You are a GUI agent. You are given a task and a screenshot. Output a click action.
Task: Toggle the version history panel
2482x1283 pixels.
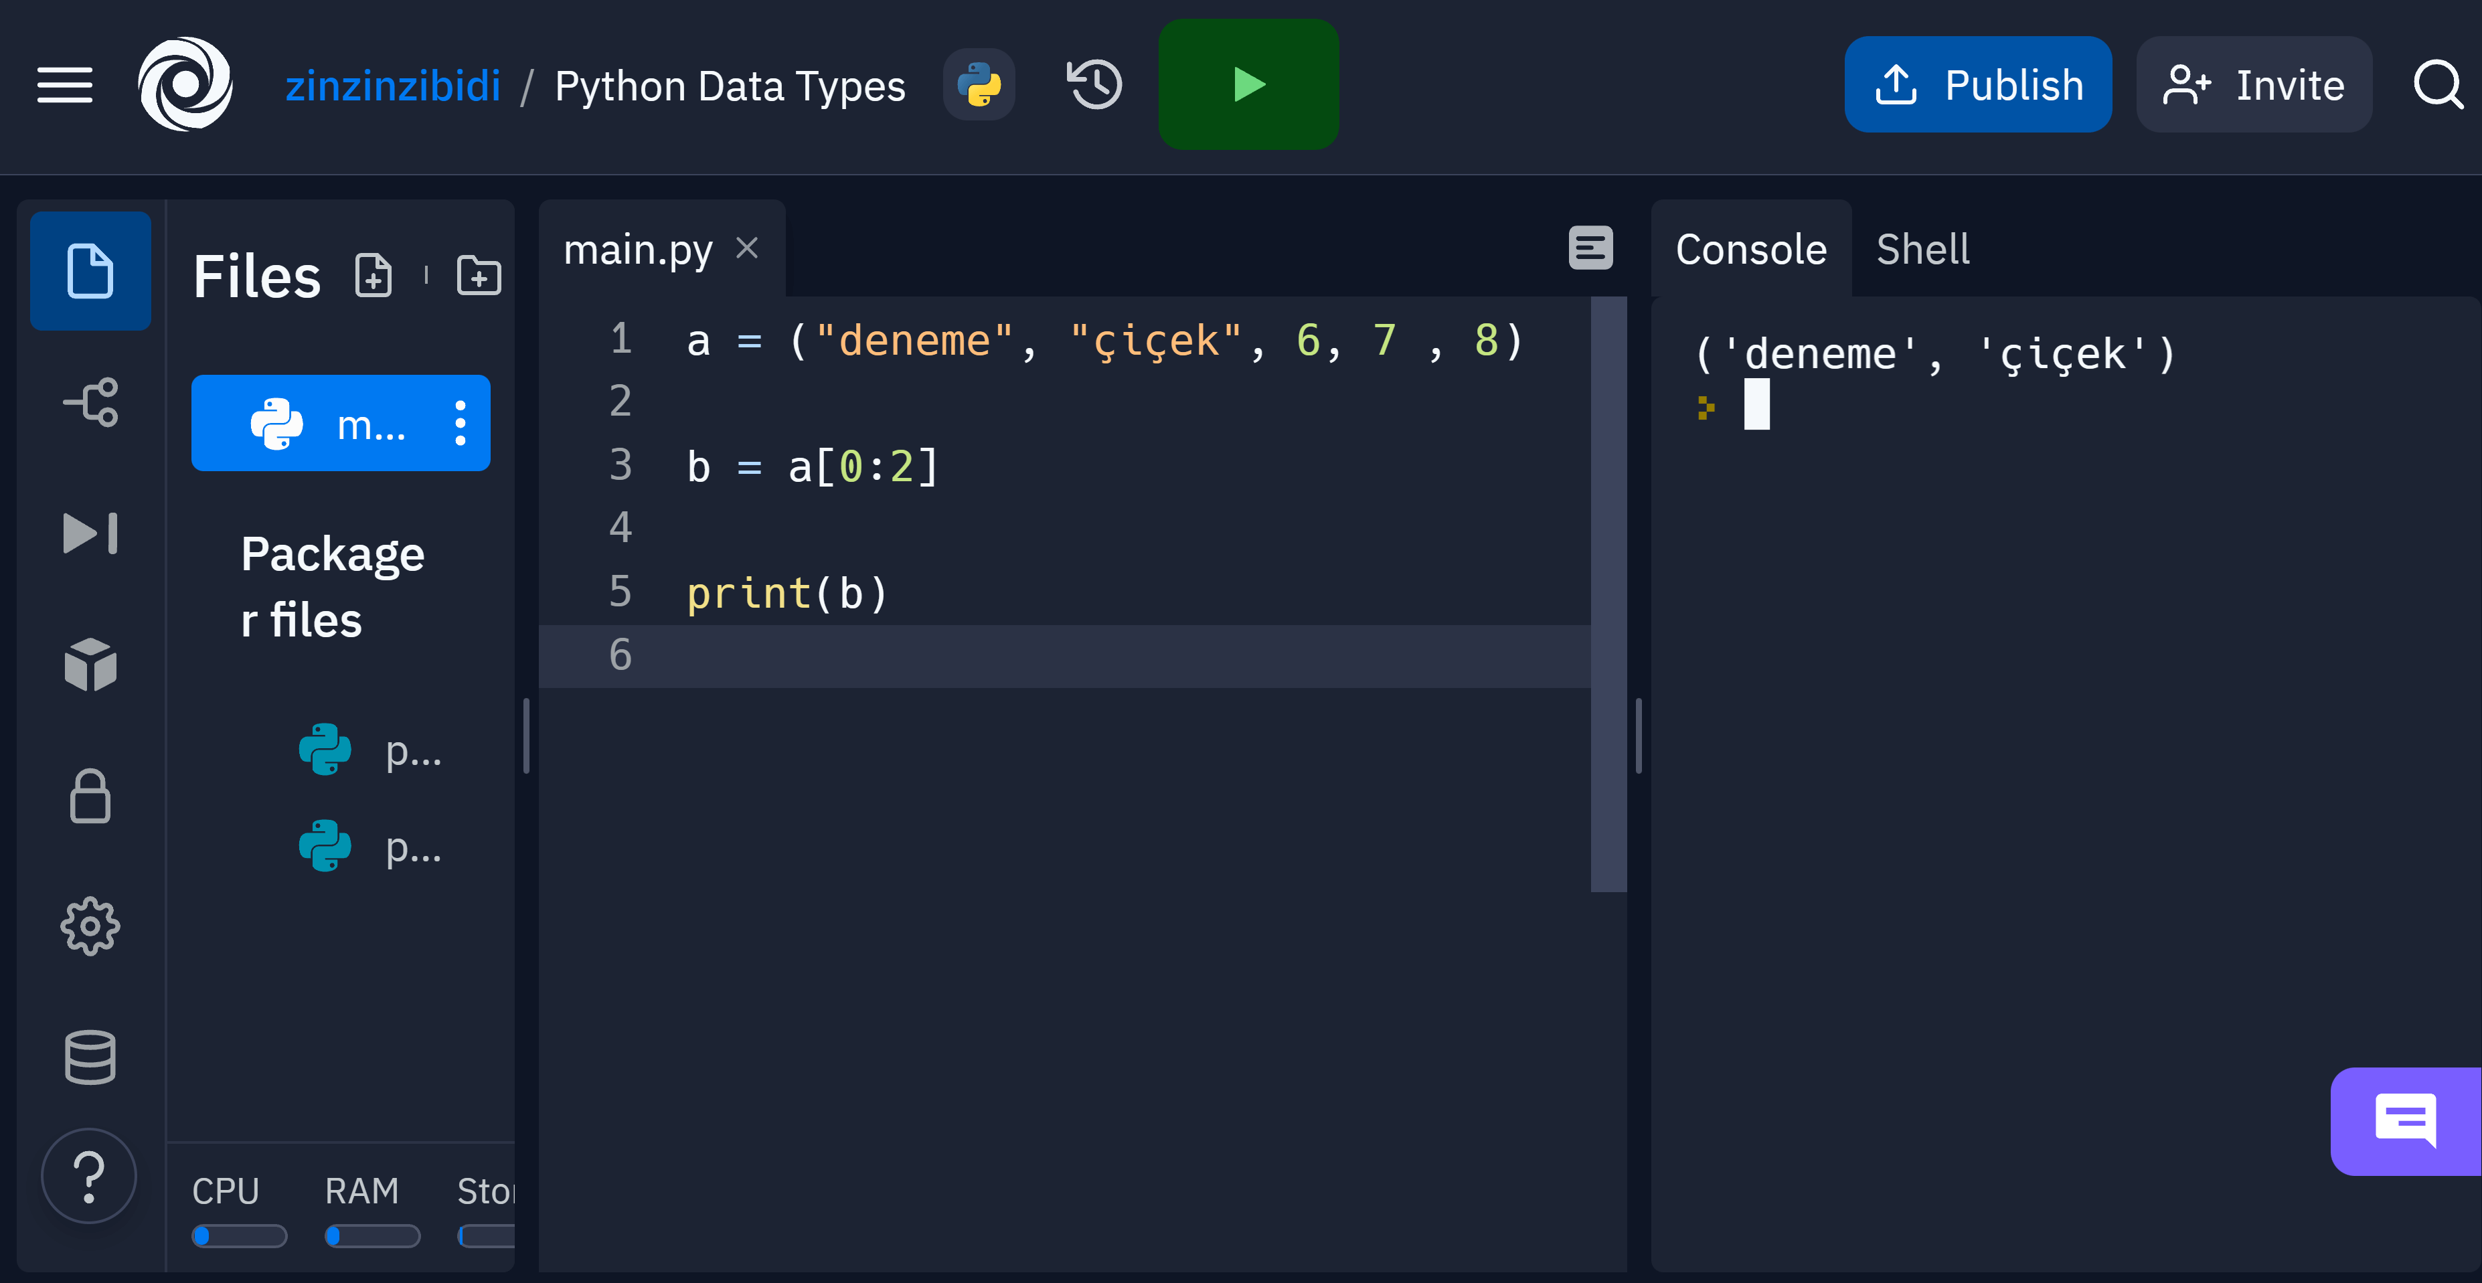(x=1093, y=84)
